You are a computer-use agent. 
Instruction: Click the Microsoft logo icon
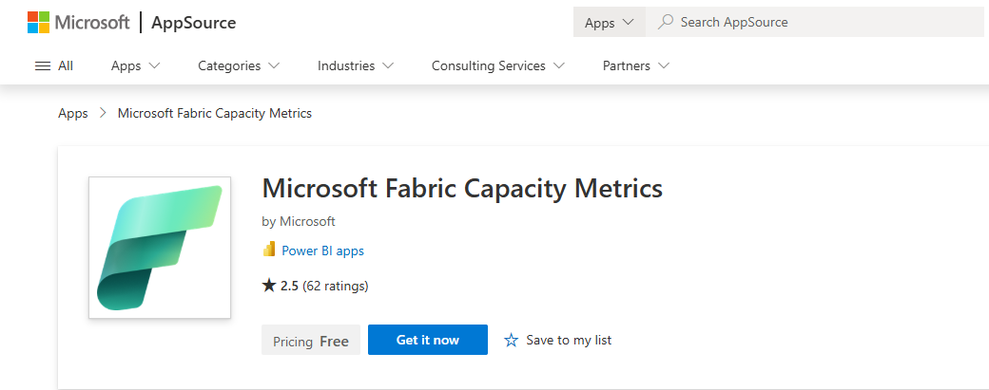[38, 23]
